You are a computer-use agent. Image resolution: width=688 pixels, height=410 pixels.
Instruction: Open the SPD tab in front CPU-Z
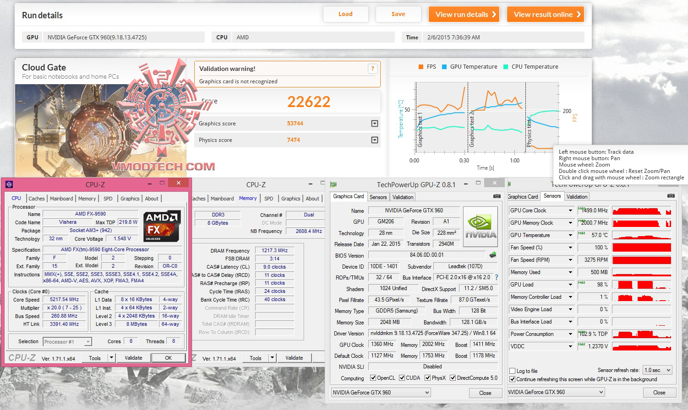point(108,199)
